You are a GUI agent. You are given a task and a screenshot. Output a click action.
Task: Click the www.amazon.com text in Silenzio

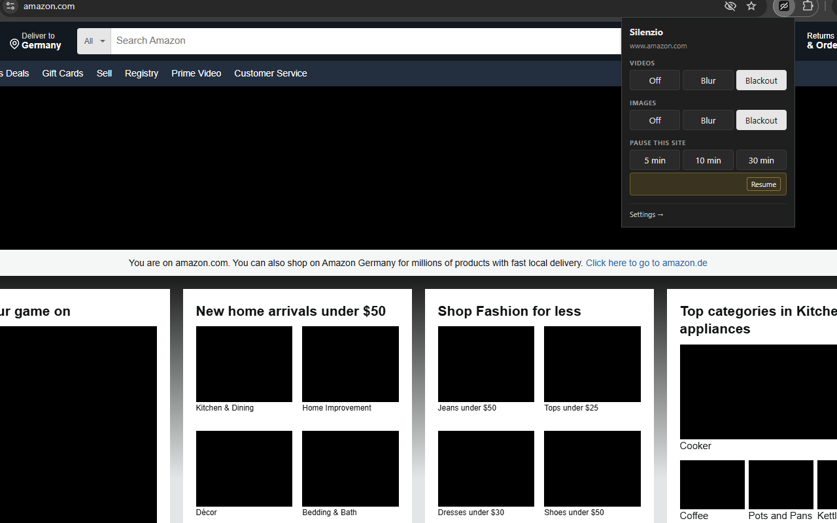click(x=658, y=46)
